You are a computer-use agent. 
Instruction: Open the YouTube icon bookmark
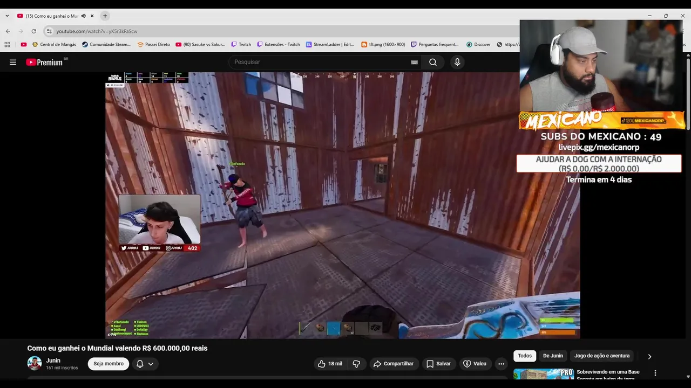coord(23,45)
